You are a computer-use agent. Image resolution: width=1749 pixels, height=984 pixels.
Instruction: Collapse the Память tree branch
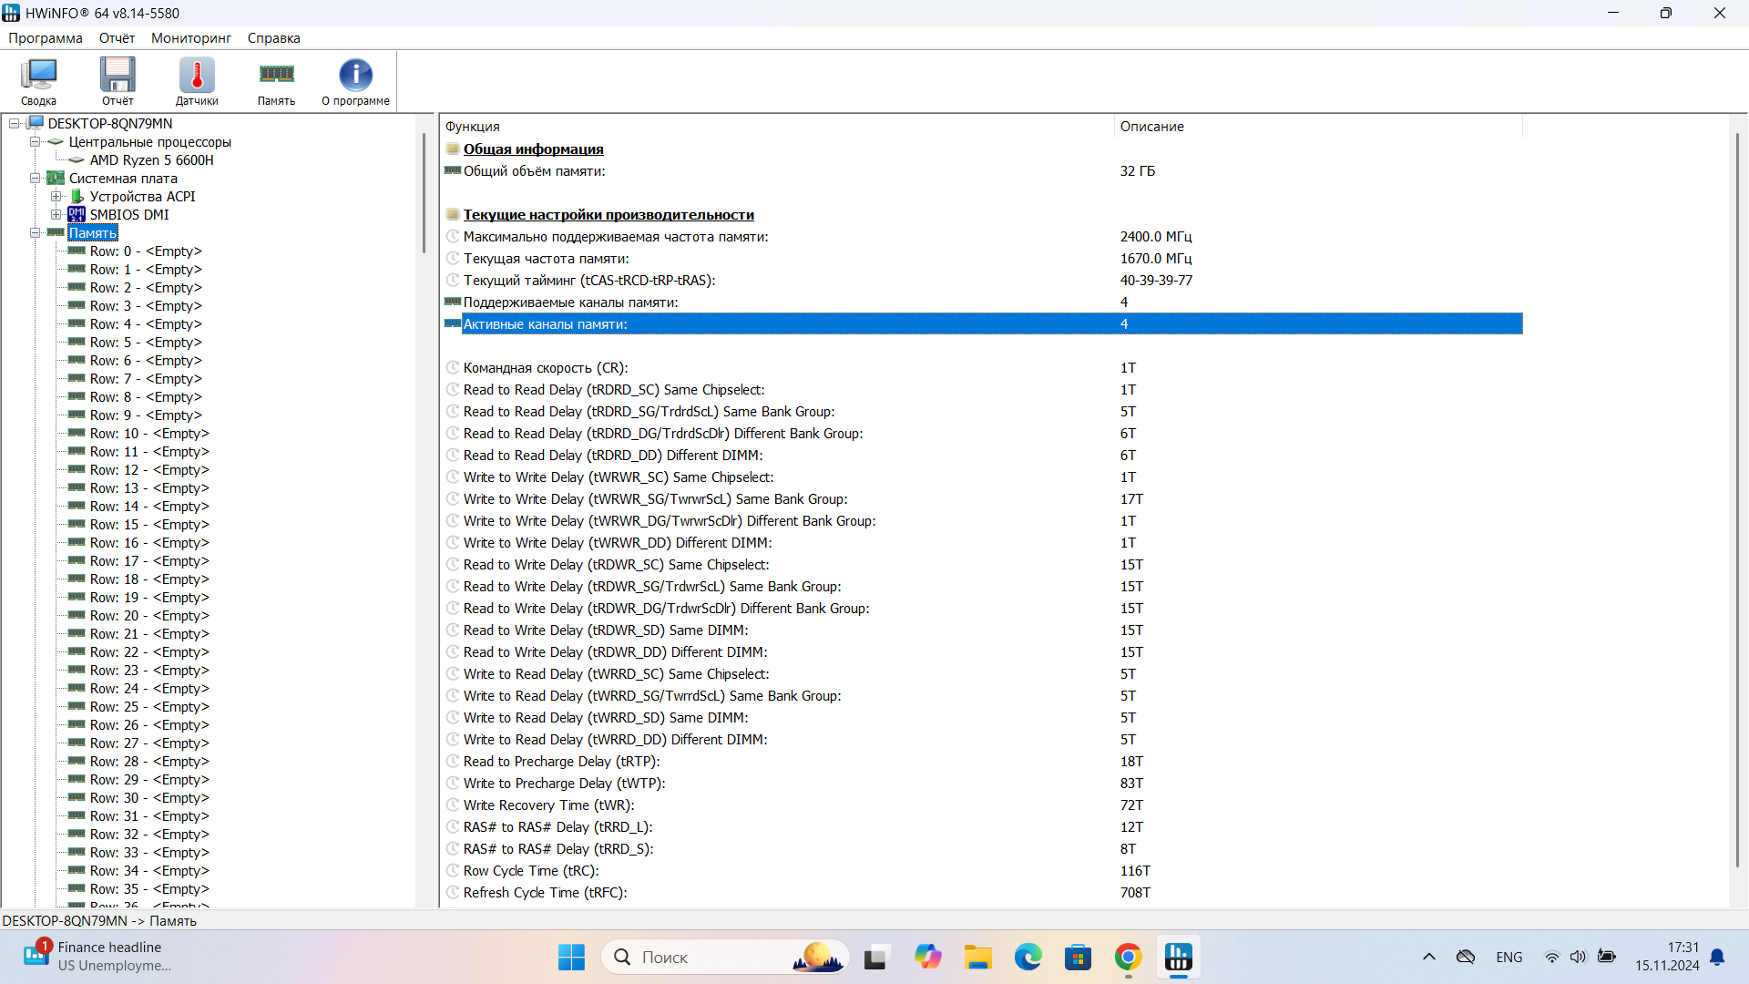coord(36,233)
